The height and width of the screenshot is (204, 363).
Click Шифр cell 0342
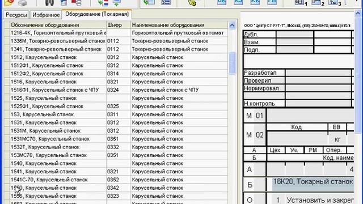[x=119, y=188]
